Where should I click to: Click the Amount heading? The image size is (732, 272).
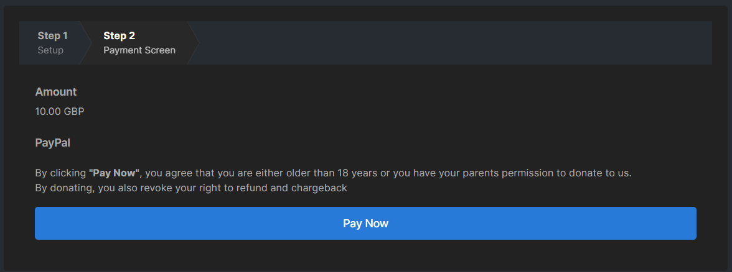tap(56, 92)
